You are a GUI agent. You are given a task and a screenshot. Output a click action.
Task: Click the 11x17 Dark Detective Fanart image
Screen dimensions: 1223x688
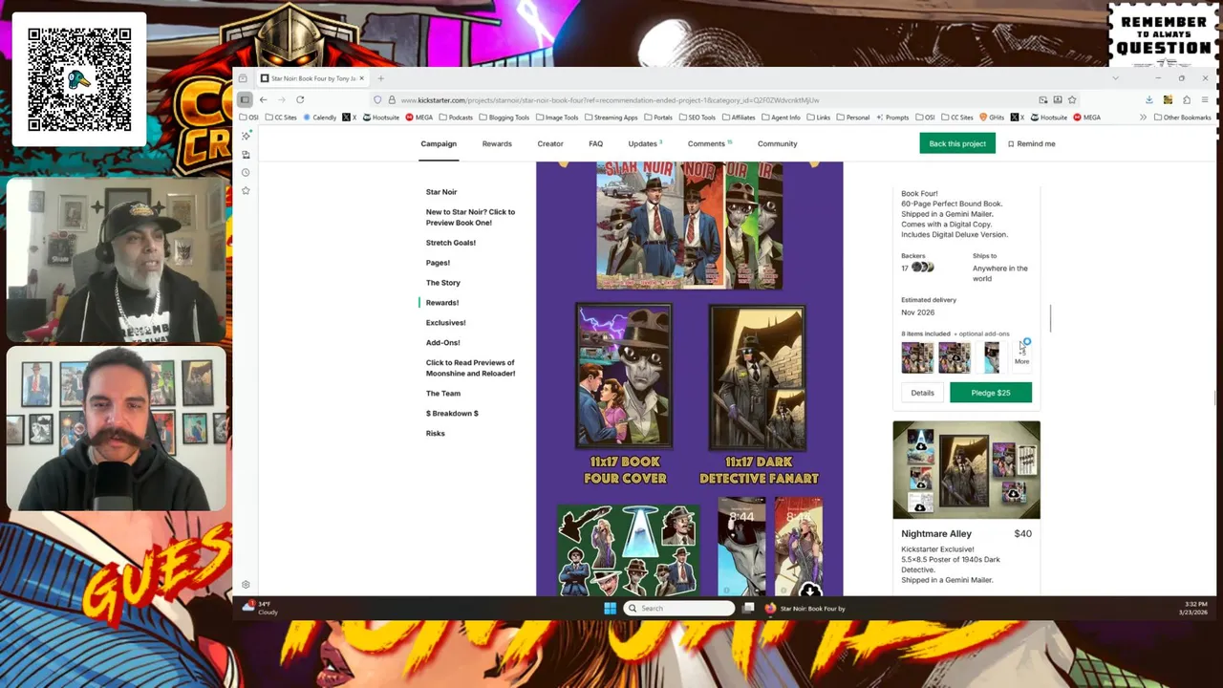pyautogui.click(x=758, y=376)
